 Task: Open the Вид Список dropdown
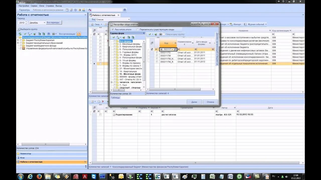click(x=129, y=19)
